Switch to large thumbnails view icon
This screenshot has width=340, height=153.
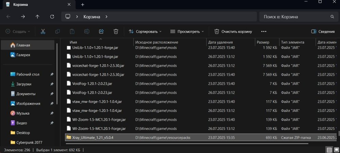tap(336, 150)
